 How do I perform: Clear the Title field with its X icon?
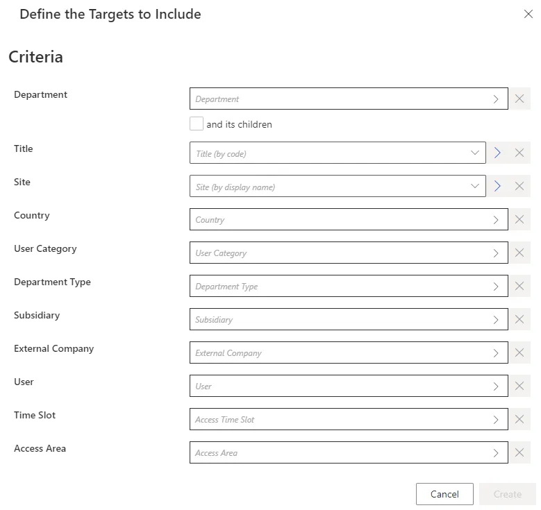(519, 153)
